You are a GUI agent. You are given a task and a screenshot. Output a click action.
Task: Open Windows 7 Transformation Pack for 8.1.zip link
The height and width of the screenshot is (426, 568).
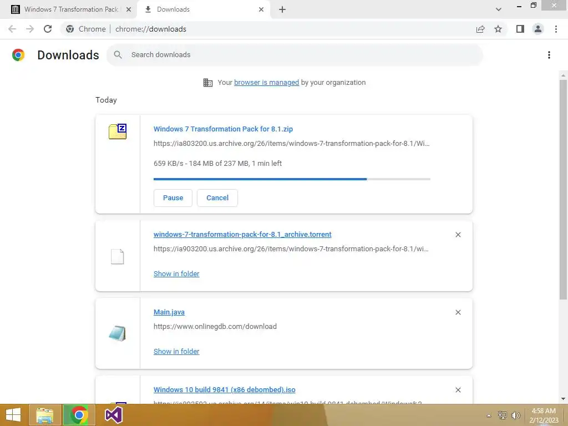coord(223,129)
